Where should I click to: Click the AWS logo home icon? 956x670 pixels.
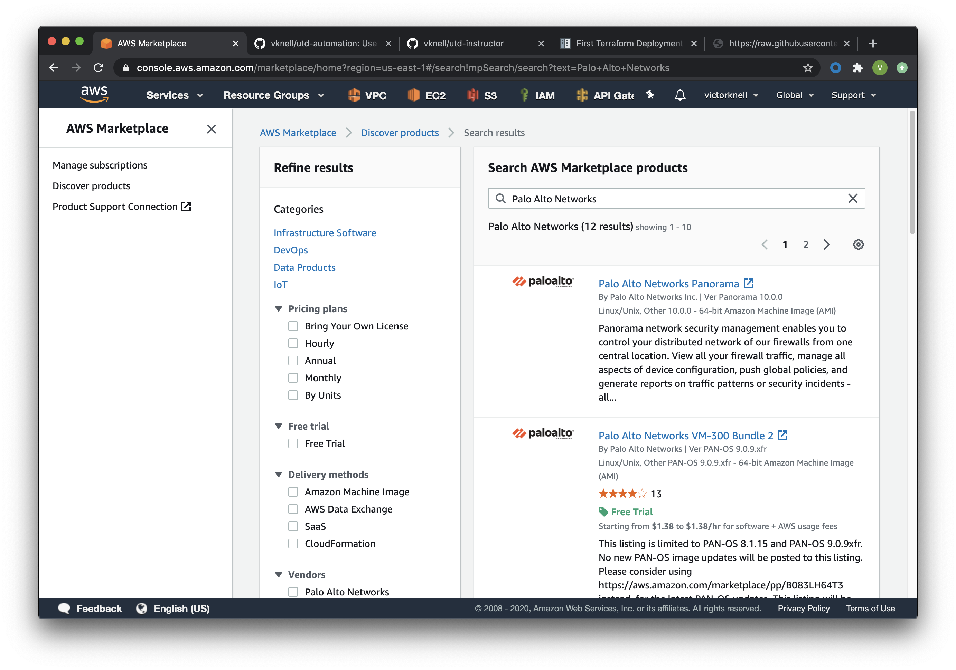click(x=94, y=95)
